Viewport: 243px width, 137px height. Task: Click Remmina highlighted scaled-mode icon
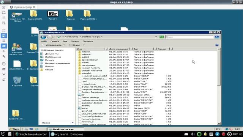point(4,36)
